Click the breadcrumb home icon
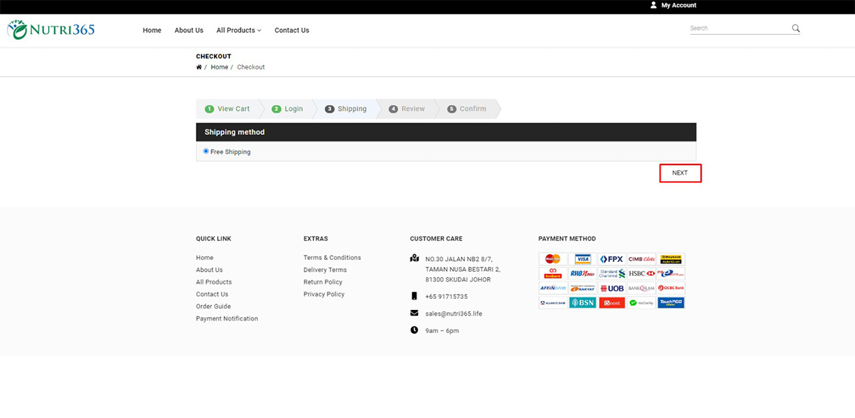The image size is (855, 418). click(199, 68)
